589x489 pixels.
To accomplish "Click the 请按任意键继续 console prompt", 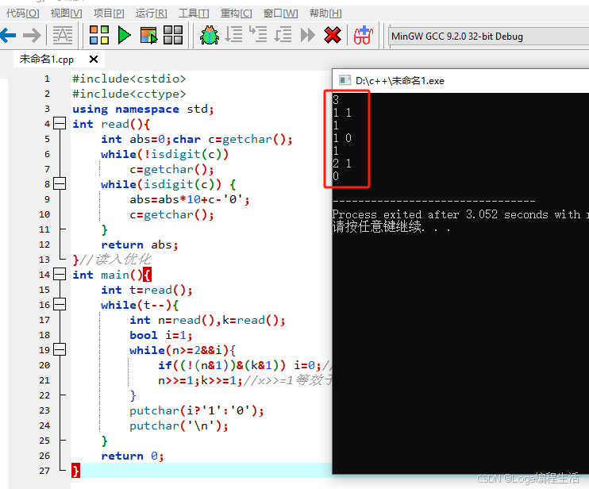I will pyautogui.click(x=376, y=226).
